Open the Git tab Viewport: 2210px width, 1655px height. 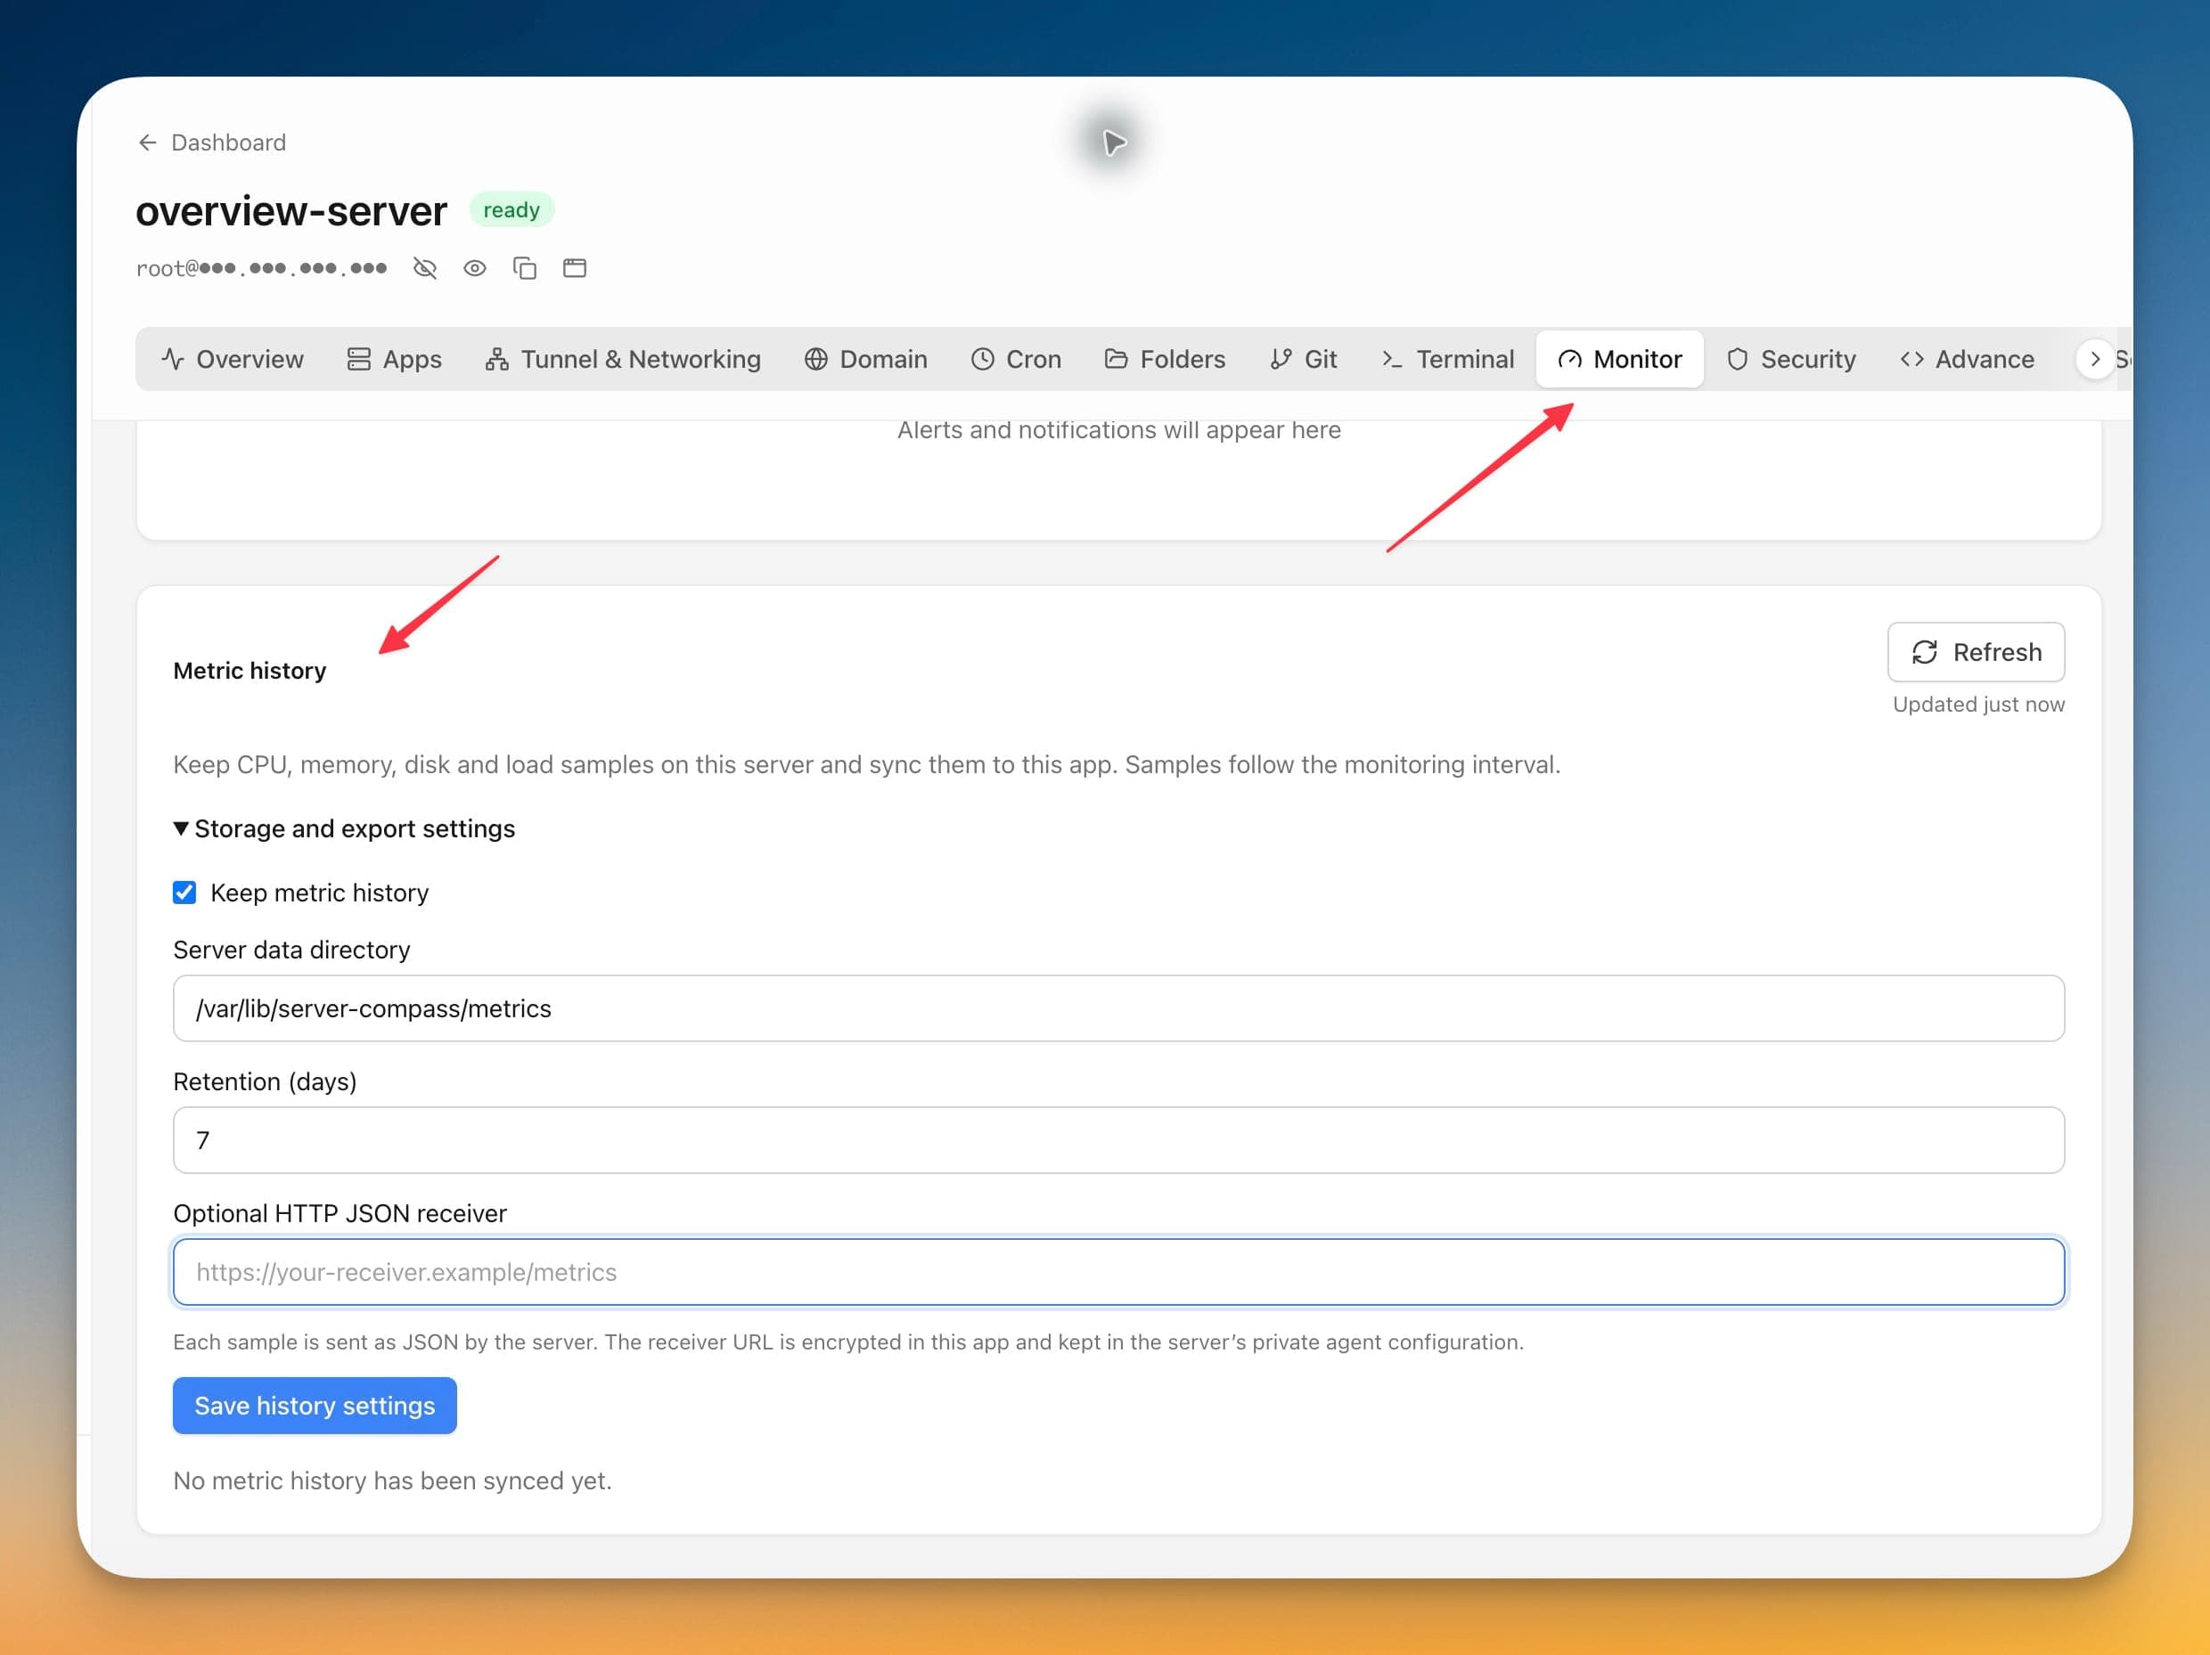click(1303, 359)
